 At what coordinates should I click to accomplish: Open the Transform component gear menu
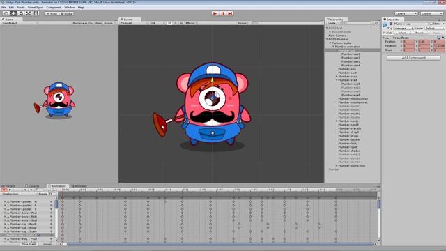click(x=443, y=38)
